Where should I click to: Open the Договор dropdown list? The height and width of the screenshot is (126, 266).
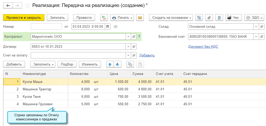tap(128, 47)
